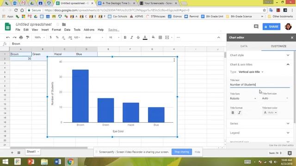Format as percent
296x166 pixels.
pos(57,37)
